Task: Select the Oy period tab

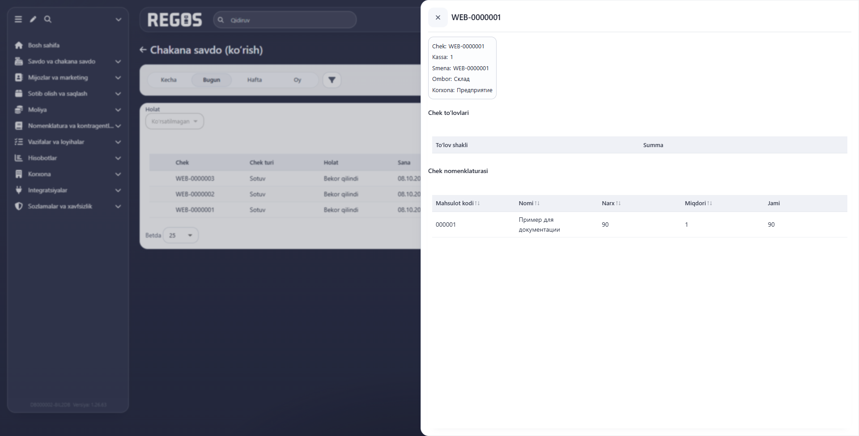Action: click(298, 80)
